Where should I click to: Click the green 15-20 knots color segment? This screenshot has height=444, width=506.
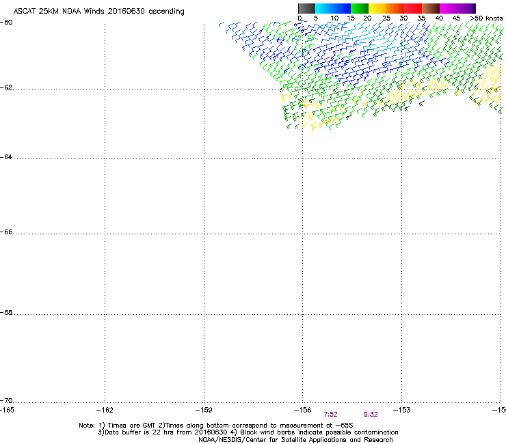pos(360,8)
